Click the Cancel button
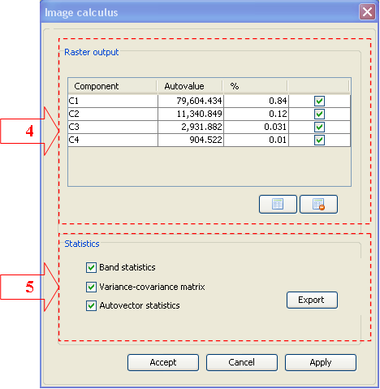The height and width of the screenshot is (389, 380). pos(242,362)
